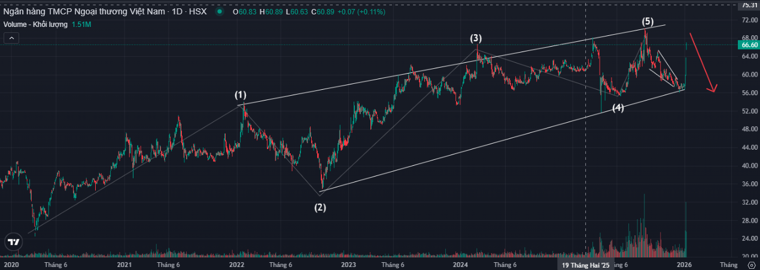The image size is (760, 270).
Task: Select the wave (4) label
Action: pyautogui.click(x=618, y=108)
